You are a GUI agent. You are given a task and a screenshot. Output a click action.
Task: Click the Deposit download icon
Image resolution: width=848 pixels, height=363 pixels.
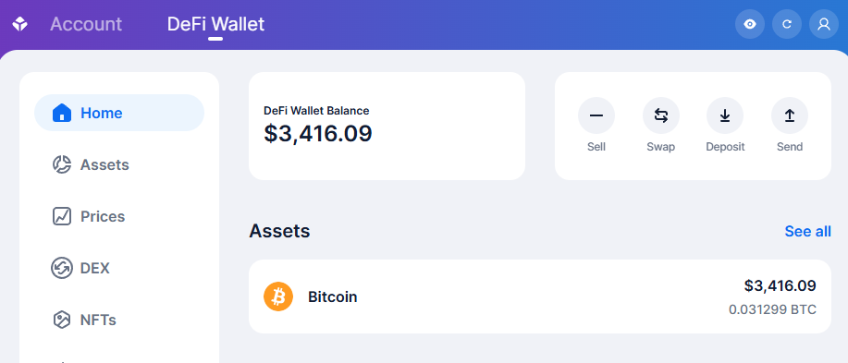pyautogui.click(x=725, y=115)
